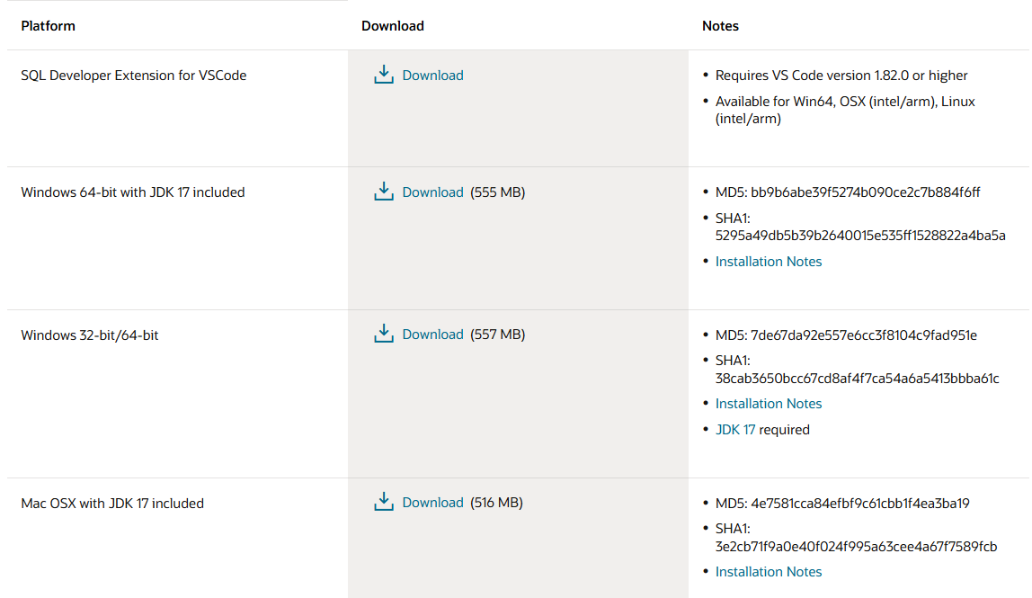Open the 557 MB Download link

[x=432, y=335]
